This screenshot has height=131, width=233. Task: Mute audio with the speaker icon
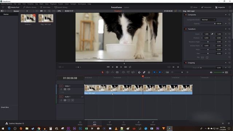(211, 72)
